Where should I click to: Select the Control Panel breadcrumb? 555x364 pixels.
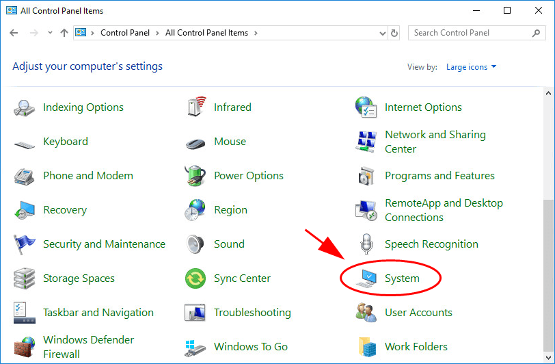[x=125, y=33]
